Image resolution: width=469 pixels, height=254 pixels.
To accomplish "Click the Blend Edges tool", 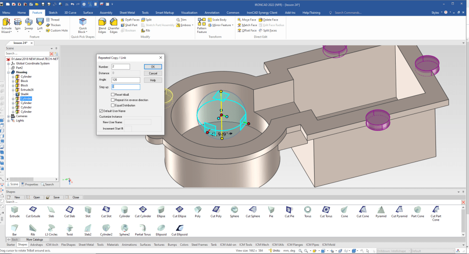I will pyautogui.click(x=102, y=22).
